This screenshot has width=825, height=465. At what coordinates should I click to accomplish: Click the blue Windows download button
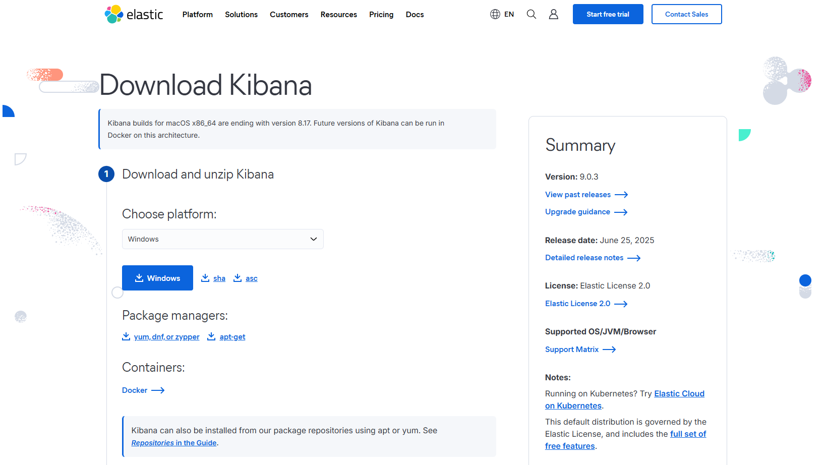(x=157, y=278)
